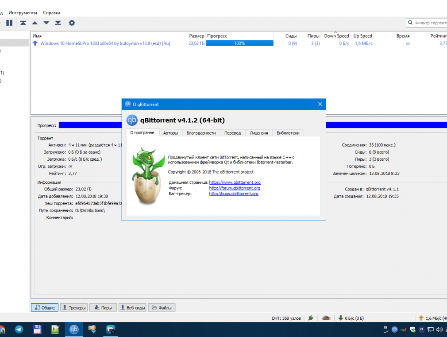
Task: Click the connection status plug icon
Action: [x=311, y=318]
